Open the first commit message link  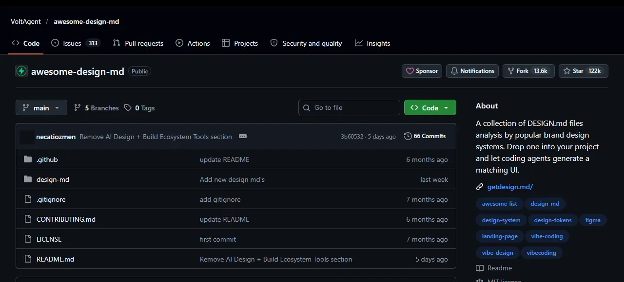(218, 239)
